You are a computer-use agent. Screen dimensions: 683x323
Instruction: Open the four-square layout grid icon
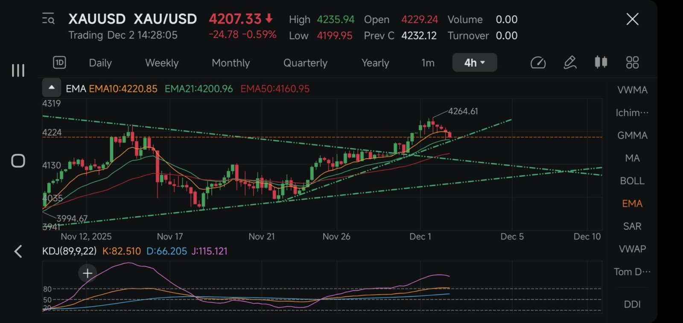click(x=632, y=63)
